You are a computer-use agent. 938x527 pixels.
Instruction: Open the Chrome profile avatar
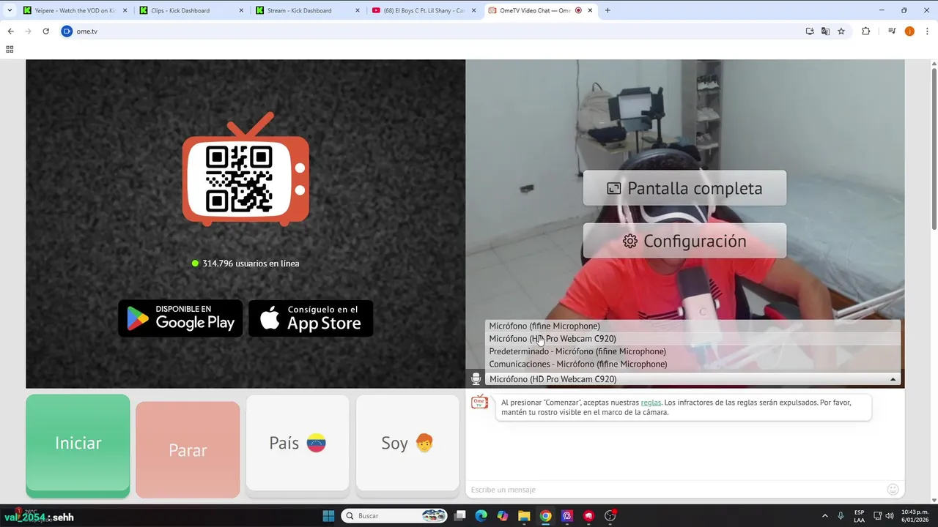[909, 31]
